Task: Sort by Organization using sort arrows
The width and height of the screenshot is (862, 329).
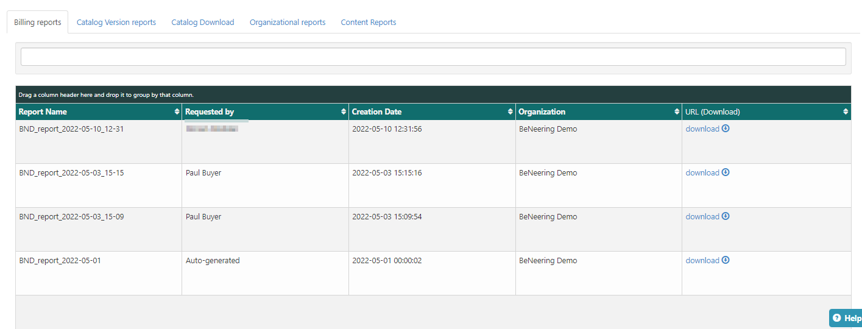Action: (x=677, y=112)
